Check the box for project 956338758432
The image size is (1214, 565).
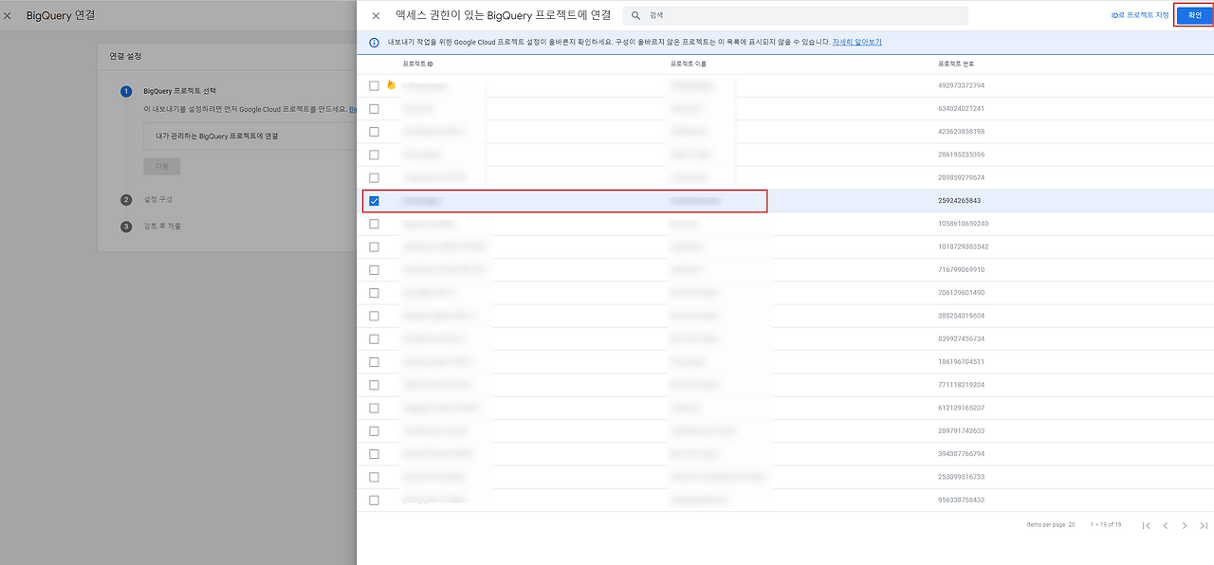(374, 500)
